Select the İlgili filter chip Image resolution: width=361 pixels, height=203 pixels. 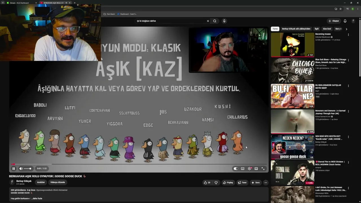coord(317,29)
